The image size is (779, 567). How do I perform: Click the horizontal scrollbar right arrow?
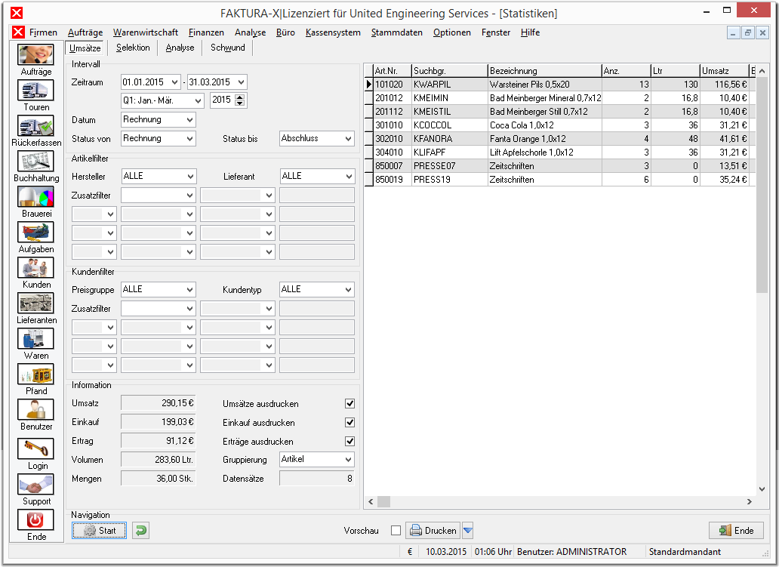[x=750, y=502]
